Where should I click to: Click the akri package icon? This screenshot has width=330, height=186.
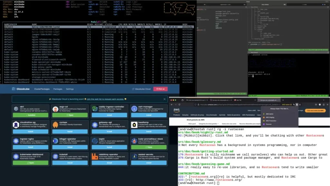(x=16, y=108)
